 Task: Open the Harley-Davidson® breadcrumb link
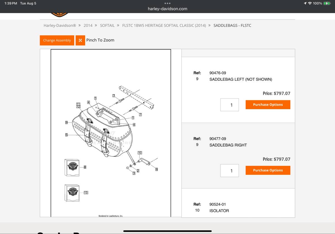click(60, 25)
